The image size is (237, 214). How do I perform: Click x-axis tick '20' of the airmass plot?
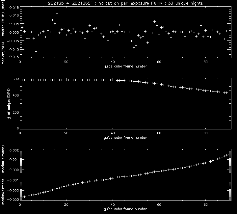point(66,205)
